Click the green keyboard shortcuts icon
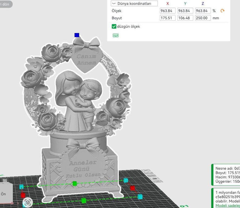This screenshot has height=208, width=240. click(x=116, y=35)
